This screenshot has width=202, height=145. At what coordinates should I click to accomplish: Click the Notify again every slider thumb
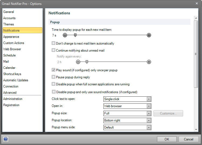pyautogui.click(x=87, y=62)
